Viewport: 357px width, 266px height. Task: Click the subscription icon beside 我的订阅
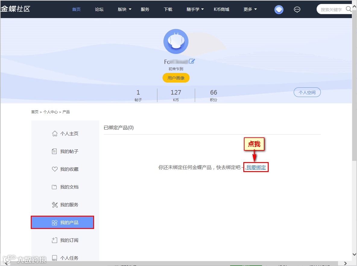pos(54,240)
